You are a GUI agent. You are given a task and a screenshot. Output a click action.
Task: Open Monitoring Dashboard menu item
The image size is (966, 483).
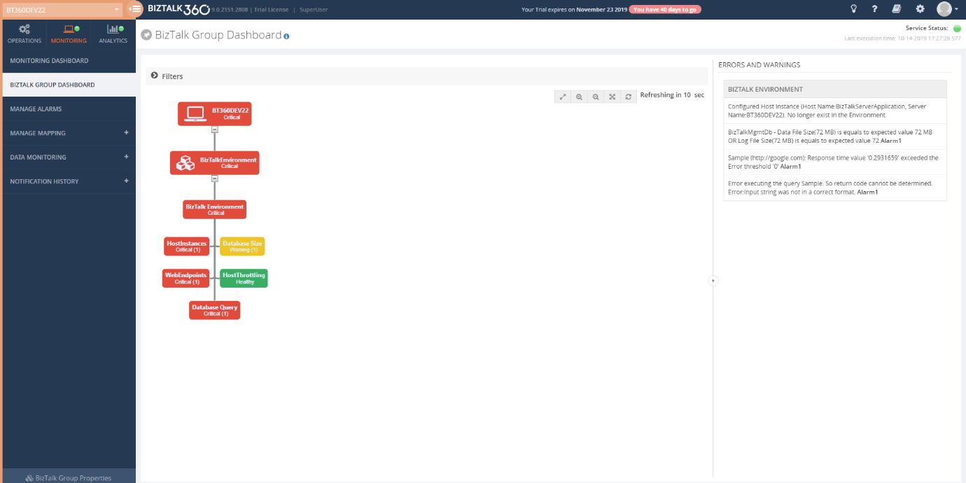click(69, 61)
